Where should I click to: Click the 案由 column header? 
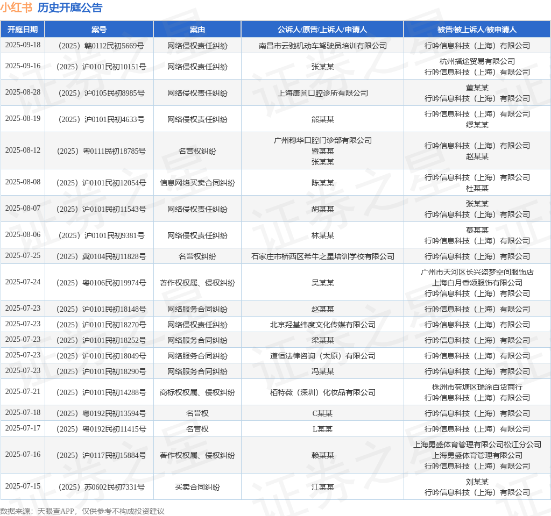(197, 30)
